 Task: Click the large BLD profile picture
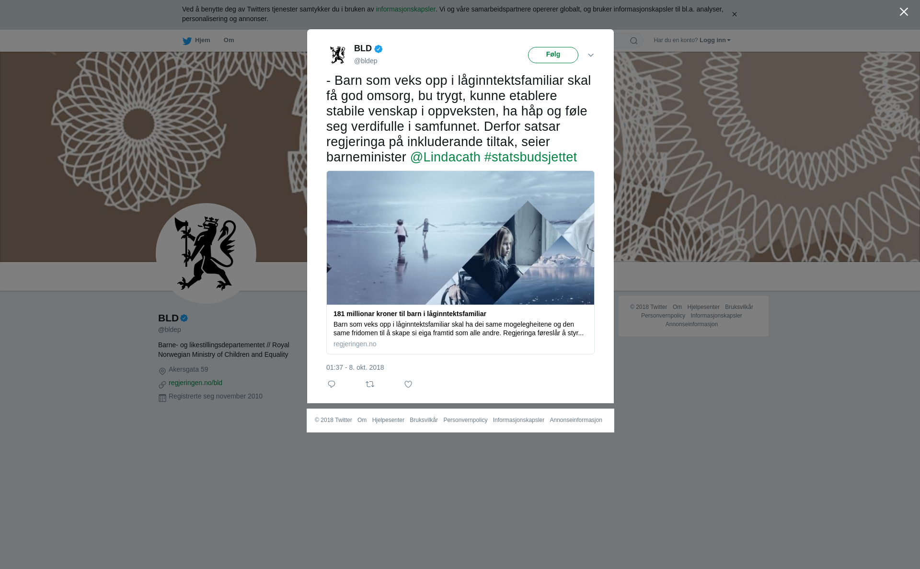[206, 253]
